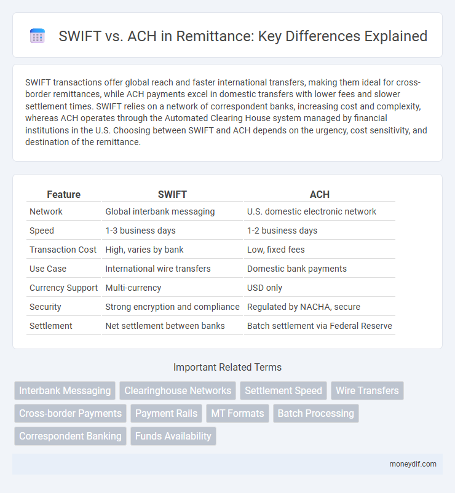Select the Settlement Speed tag
Screen dimensions: 455x493
[283, 390]
